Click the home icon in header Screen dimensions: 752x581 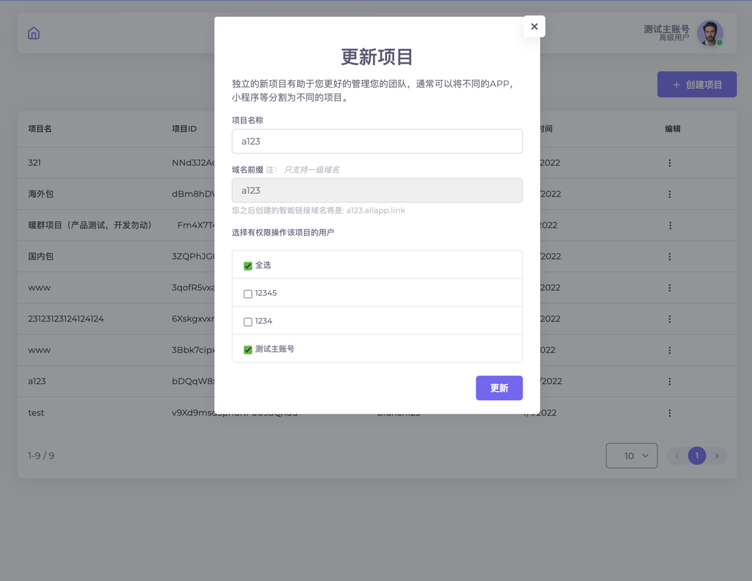pyautogui.click(x=34, y=33)
